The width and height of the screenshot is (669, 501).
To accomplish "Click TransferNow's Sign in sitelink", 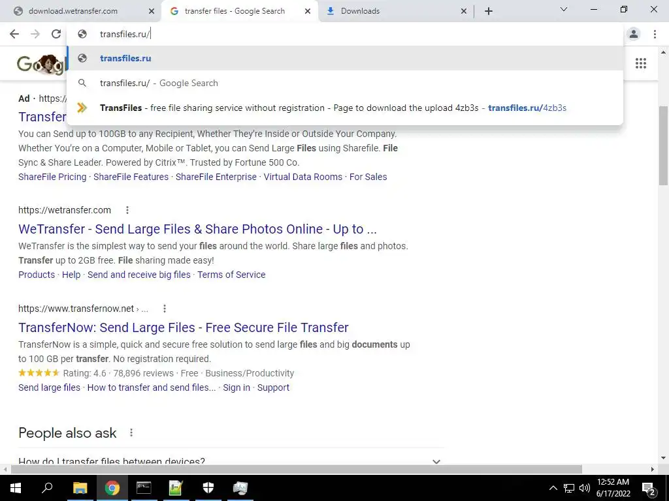I will click(237, 387).
